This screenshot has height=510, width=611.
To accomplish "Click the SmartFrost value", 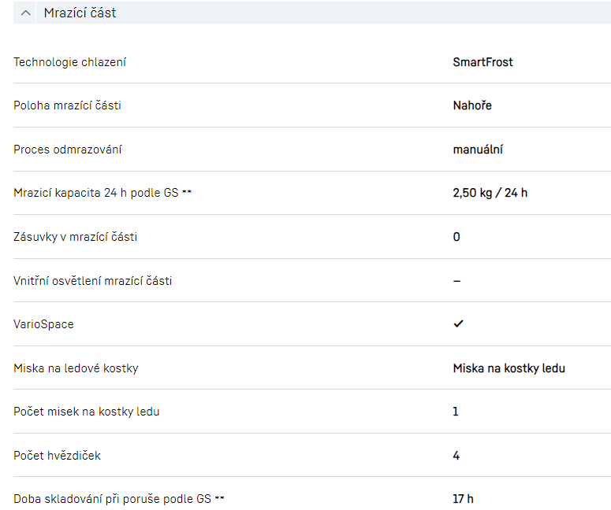I will point(482,62).
